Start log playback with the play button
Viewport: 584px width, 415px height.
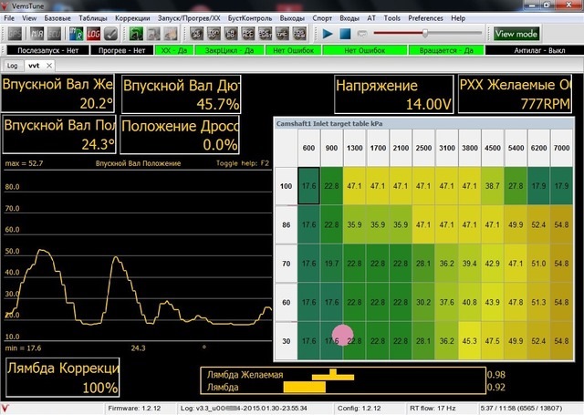(x=328, y=34)
